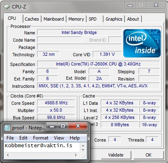Click Notepad horizontal scroll left arrow
This screenshot has height=163, width=168.
[x=7, y=155]
